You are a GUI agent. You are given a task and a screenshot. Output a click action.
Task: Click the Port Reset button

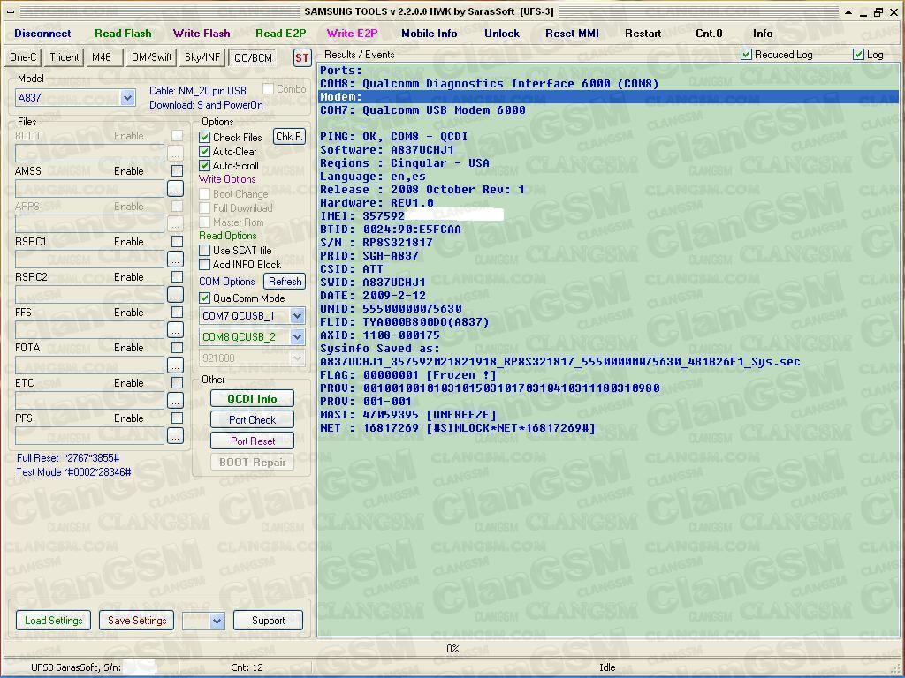pos(252,441)
